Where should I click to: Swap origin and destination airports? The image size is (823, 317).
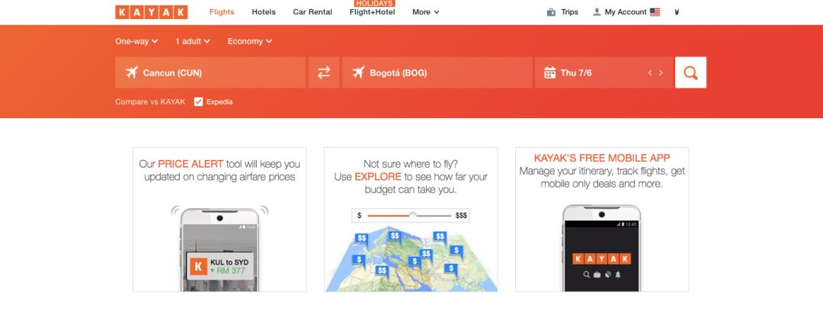pyautogui.click(x=324, y=72)
